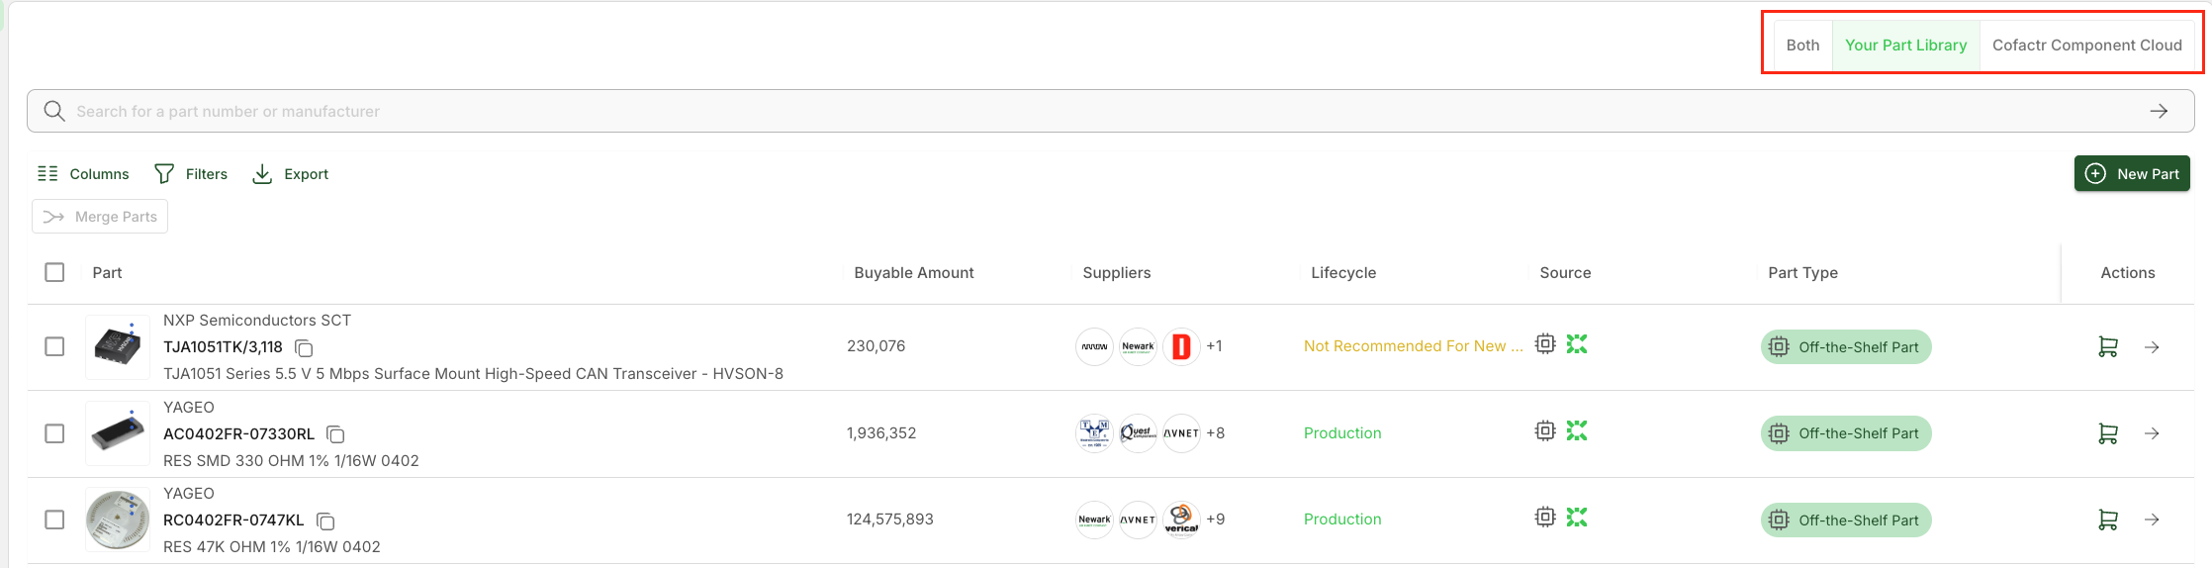Screen dimensions: 2212x568
Task: Click TTI supplier logo in AC0402FR-07330RL row
Action: click(x=1094, y=432)
